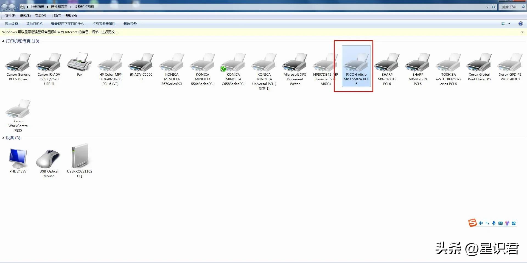Expand the arrow before 控制面板 in breadcrumb

(27, 7)
